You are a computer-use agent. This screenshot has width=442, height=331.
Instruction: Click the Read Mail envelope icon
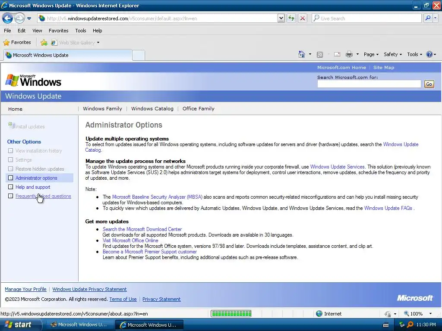pyautogui.click(x=337, y=54)
